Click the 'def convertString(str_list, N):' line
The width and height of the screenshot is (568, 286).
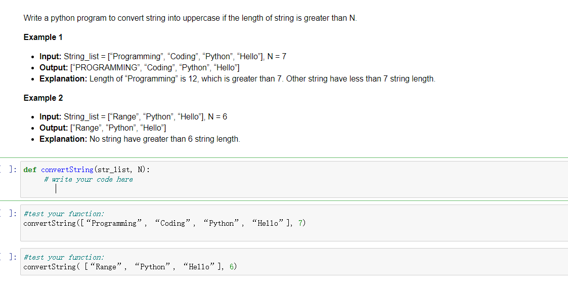coord(86,170)
